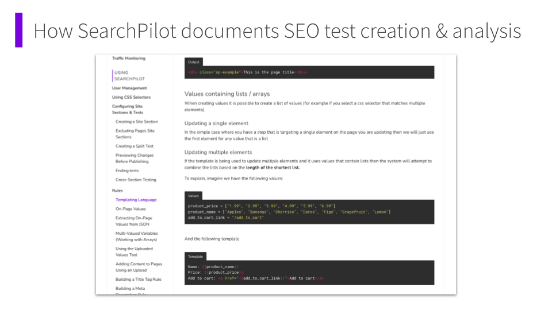Open Cross-Section Testing page

tap(136, 180)
